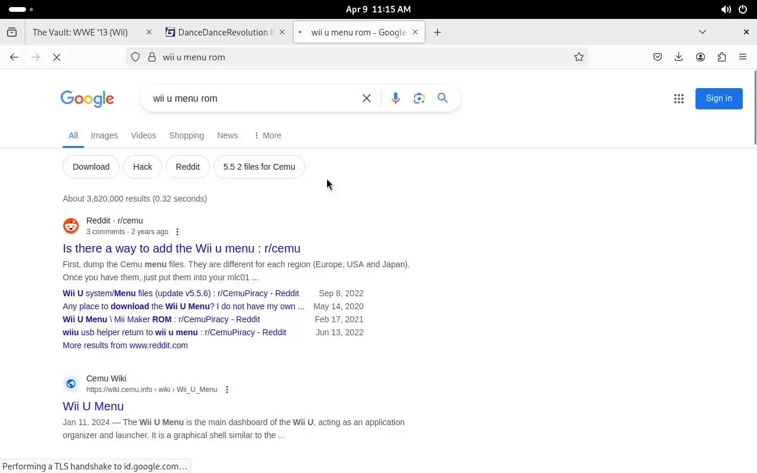
Task: Open More results from www.reddit.com link
Action: pos(125,345)
